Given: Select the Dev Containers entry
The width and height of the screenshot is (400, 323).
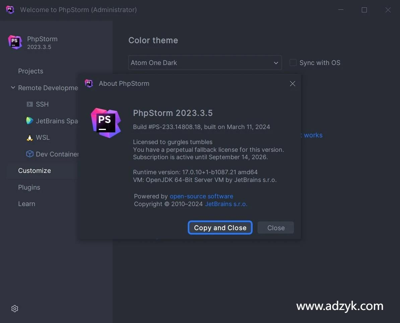Looking at the screenshot, I should (x=57, y=154).
